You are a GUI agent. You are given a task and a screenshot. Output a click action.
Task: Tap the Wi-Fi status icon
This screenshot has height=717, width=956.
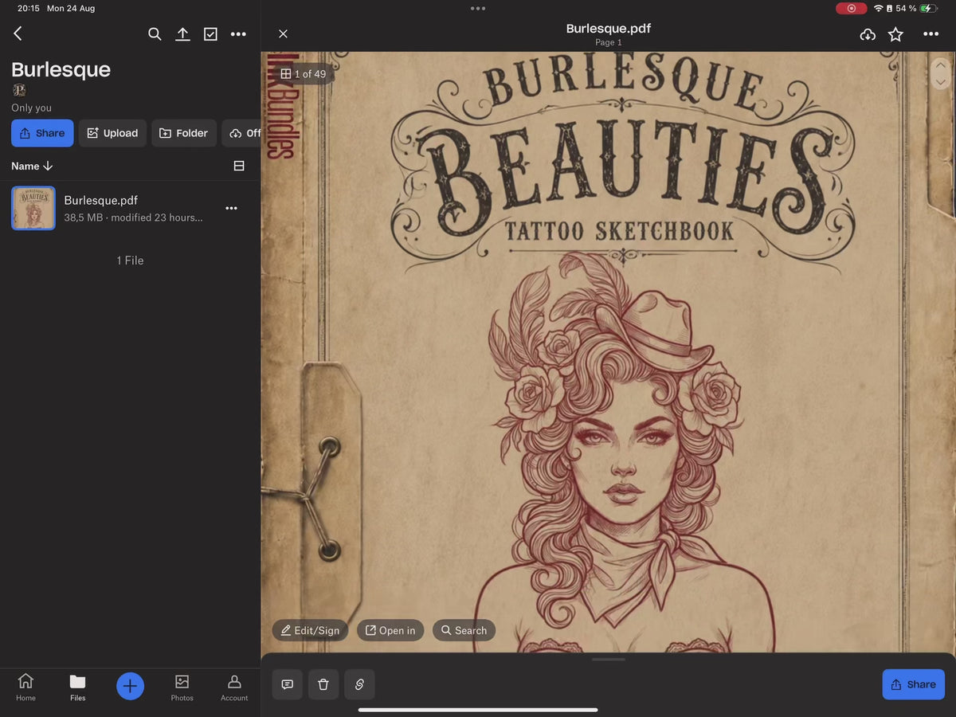click(879, 8)
